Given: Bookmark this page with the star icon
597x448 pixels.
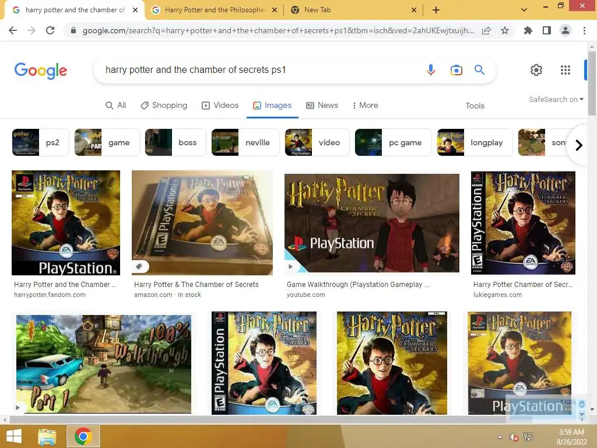Looking at the screenshot, I should pyautogui.click(x=505, y=30).
